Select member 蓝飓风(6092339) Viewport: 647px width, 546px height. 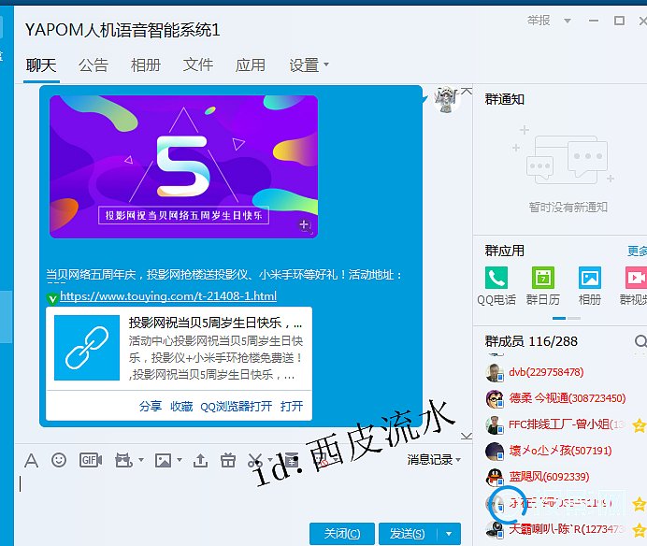click(549, 477)
